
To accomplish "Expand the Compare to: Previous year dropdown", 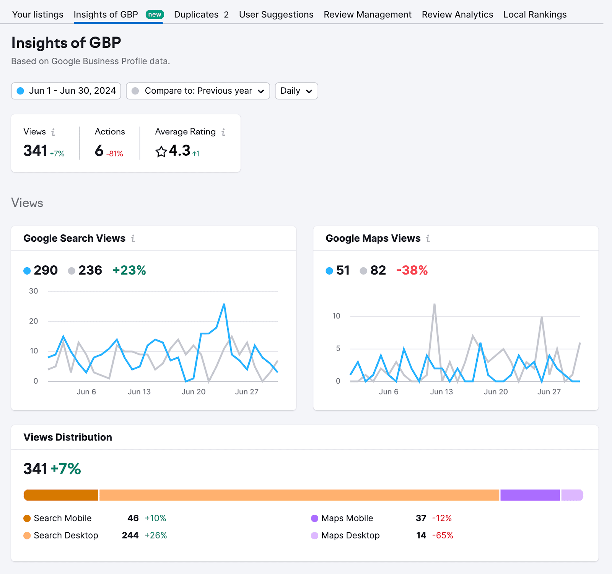I will (198, 91).
